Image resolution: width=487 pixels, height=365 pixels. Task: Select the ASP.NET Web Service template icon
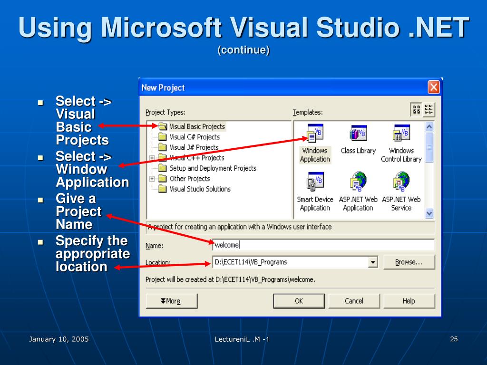(401, 182)
